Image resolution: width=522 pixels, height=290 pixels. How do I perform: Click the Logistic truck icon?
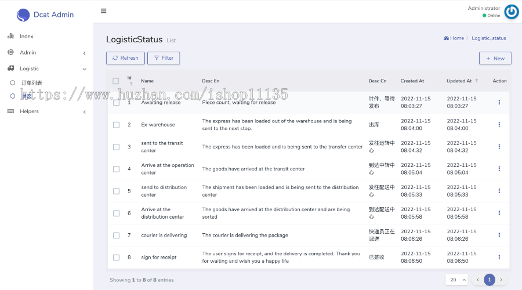[10, 68]
